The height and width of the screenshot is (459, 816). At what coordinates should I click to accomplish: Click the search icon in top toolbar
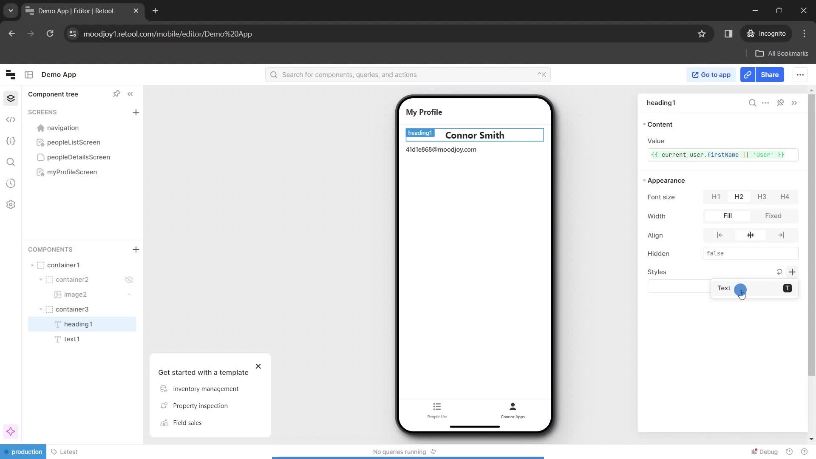click(274, 74)
